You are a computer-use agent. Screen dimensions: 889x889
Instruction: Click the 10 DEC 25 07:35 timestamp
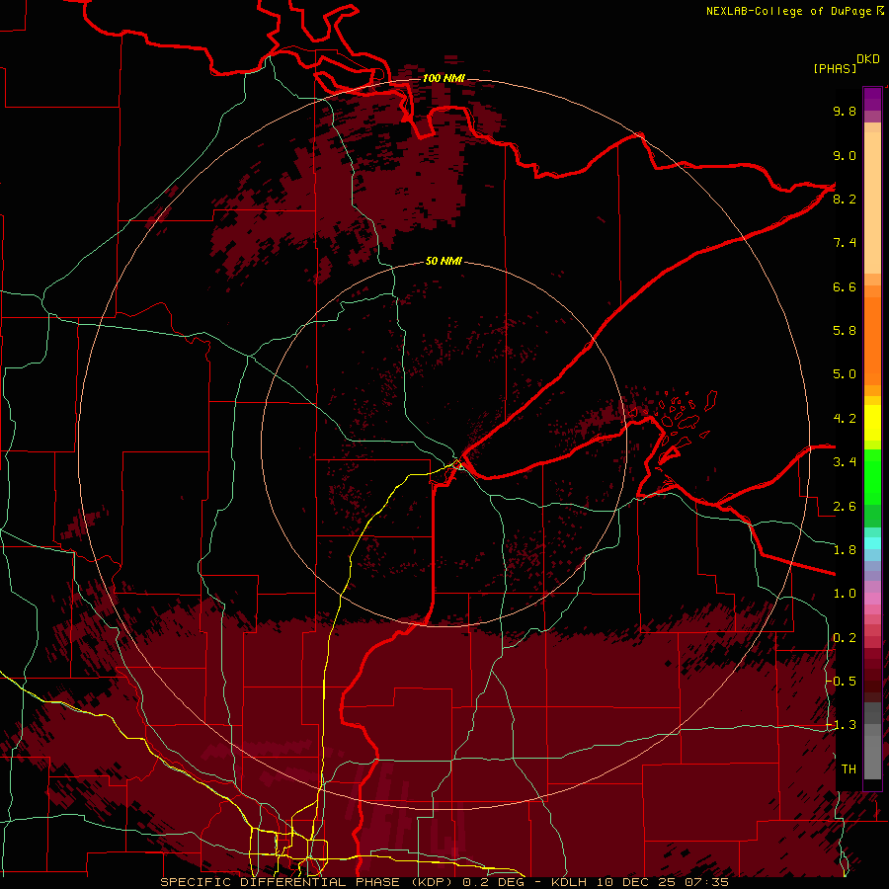click(x=665, y=882)
